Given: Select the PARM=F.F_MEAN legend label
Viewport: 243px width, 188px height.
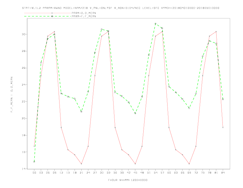Looking at the screenshot, I should coord(84,16).
